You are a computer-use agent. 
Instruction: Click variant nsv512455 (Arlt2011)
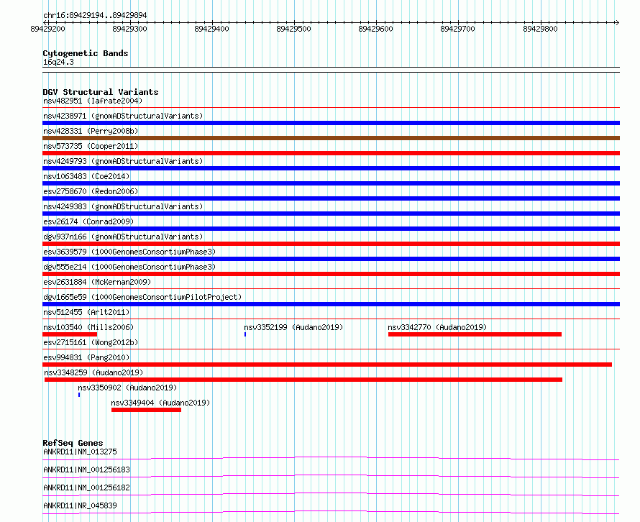(x=86, y=312)
